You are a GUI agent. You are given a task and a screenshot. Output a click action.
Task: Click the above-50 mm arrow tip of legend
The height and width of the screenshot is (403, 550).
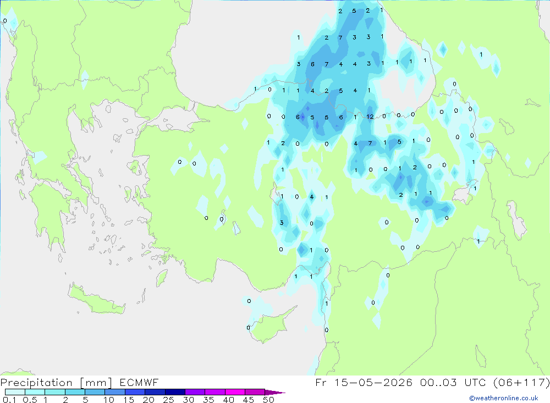click(275, 393)
